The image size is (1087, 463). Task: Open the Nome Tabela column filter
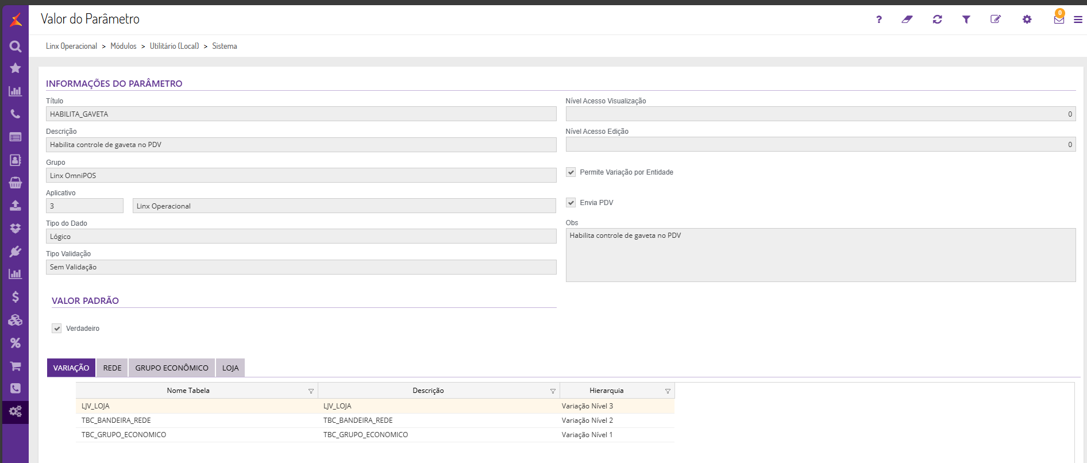(x=311, y=391)
